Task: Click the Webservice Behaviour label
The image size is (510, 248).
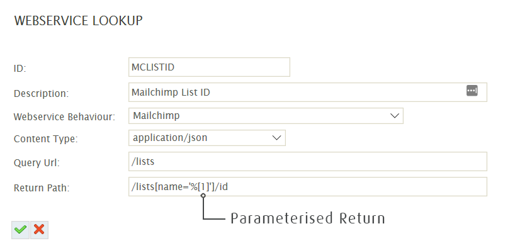Action: (x=64, y=116)
